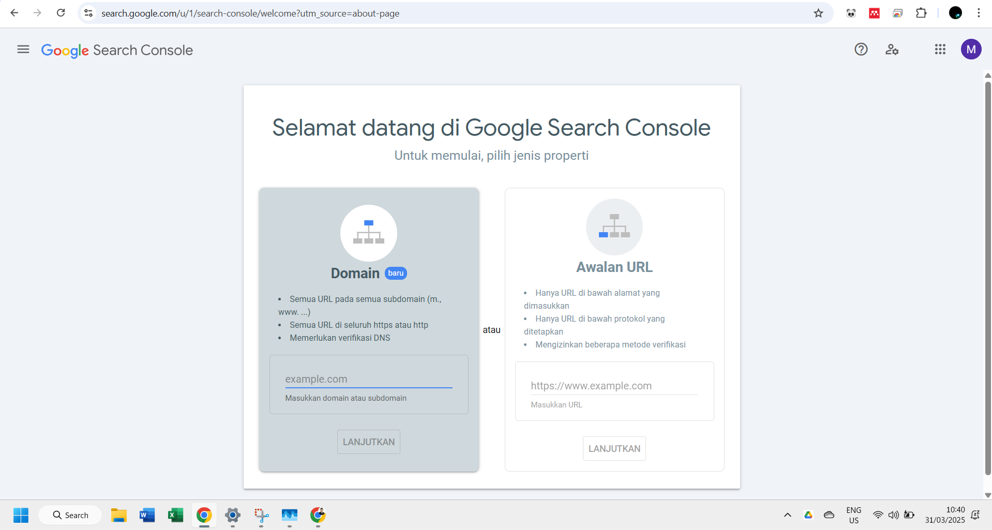Screen dimensions: 992x530
Task: Click the Awalan URL heading
Action: pos(614,267)
